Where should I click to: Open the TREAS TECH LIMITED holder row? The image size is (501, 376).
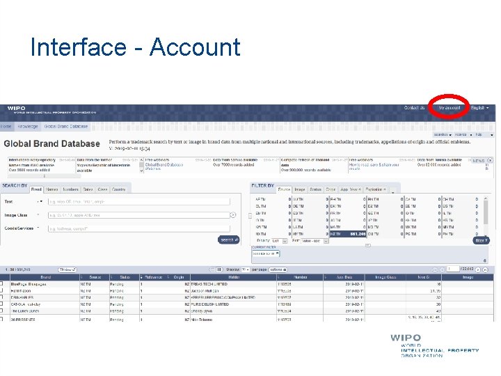pos(209,284)
